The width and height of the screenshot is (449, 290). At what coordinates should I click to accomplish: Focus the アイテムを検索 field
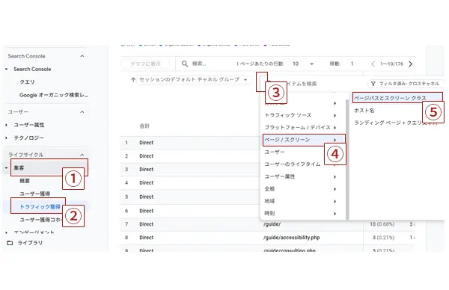302,84
